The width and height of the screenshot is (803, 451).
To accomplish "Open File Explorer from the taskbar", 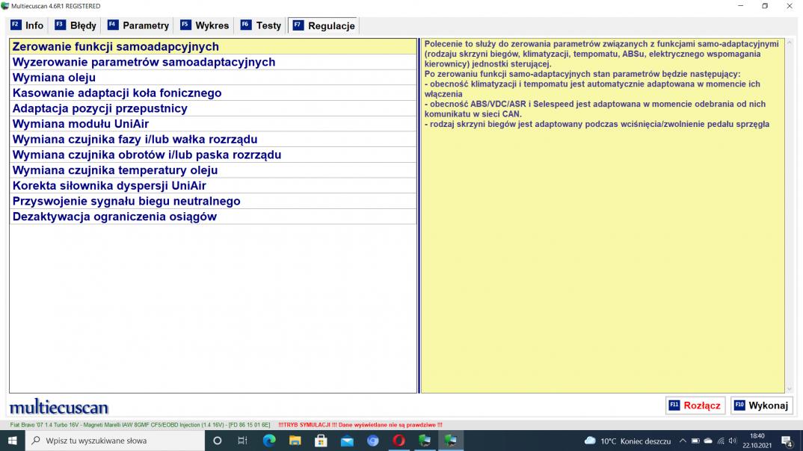I will (x=295, y=441).
